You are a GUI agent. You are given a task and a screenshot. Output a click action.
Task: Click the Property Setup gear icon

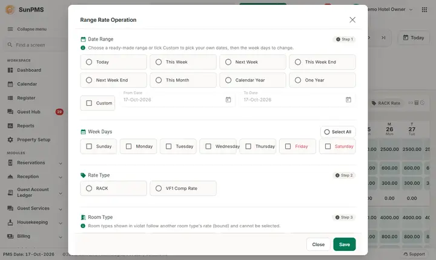(10, 140)
